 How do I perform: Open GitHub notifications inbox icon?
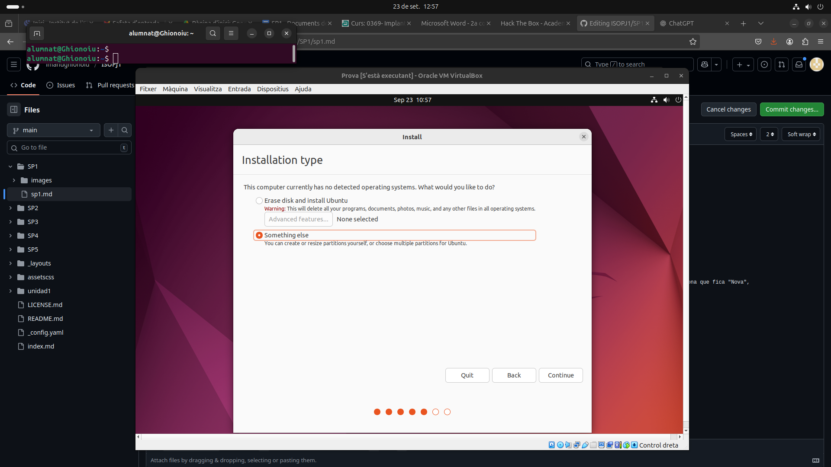click(x=799, y=64)
